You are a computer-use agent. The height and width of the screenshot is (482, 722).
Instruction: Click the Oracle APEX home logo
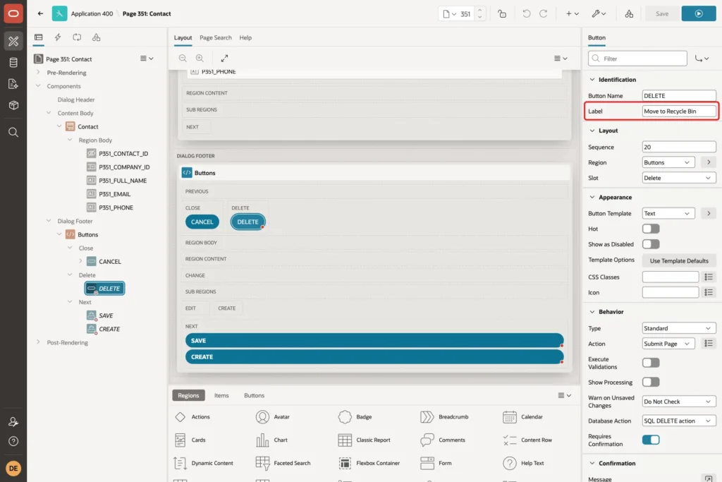(13, 13)
